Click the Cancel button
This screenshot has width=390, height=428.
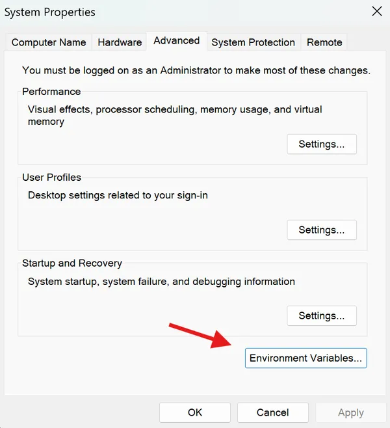273,412
